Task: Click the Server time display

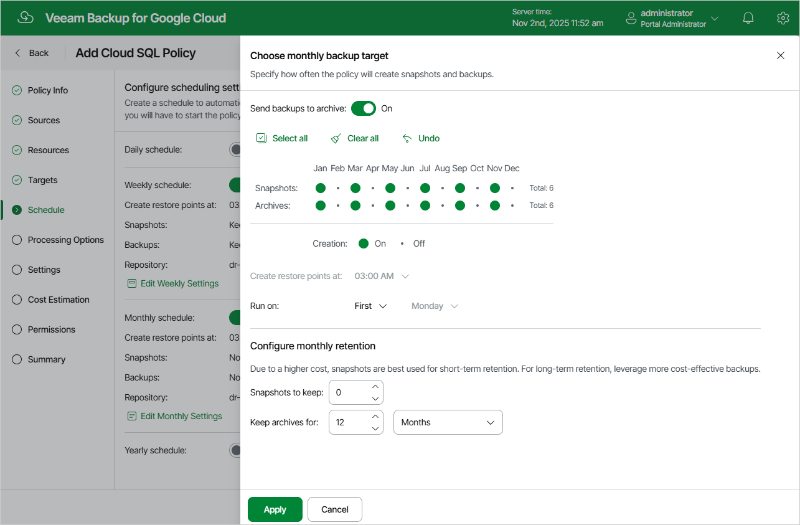Action: click(558, 18)
